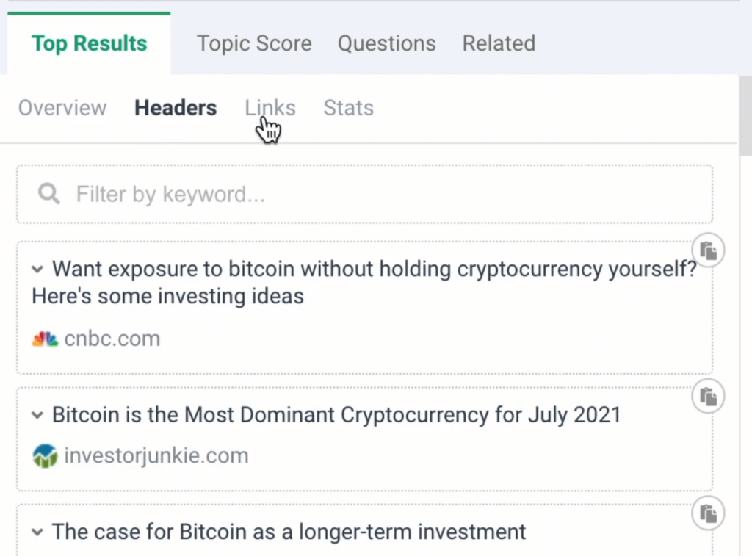Click the investorjunkie.com favicon
The height and width of the screenshot is (556, 752).
coord(45,455)
